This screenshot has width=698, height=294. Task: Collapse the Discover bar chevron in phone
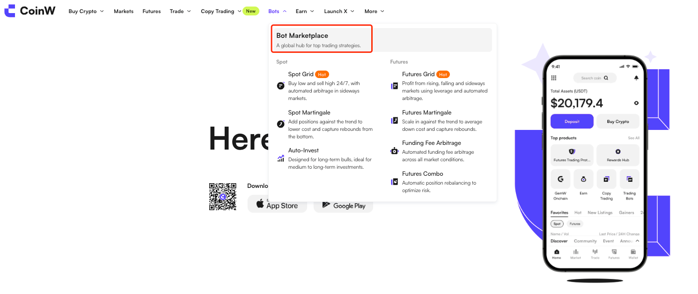click(x=637, y=241)
